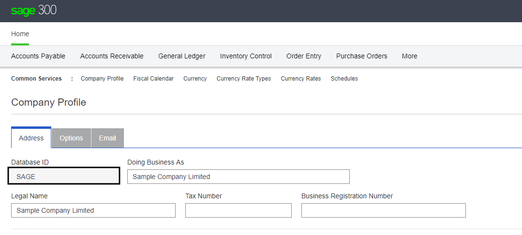This screenshot has width=522, height=235.
Task: Open the Currency link
Action: (x=195, y=79)
